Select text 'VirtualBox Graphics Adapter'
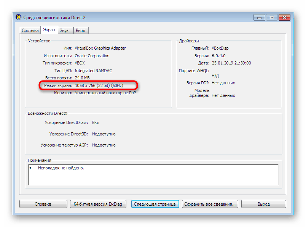The width and height of the screenshot is (306, 227). click(100, 48)
